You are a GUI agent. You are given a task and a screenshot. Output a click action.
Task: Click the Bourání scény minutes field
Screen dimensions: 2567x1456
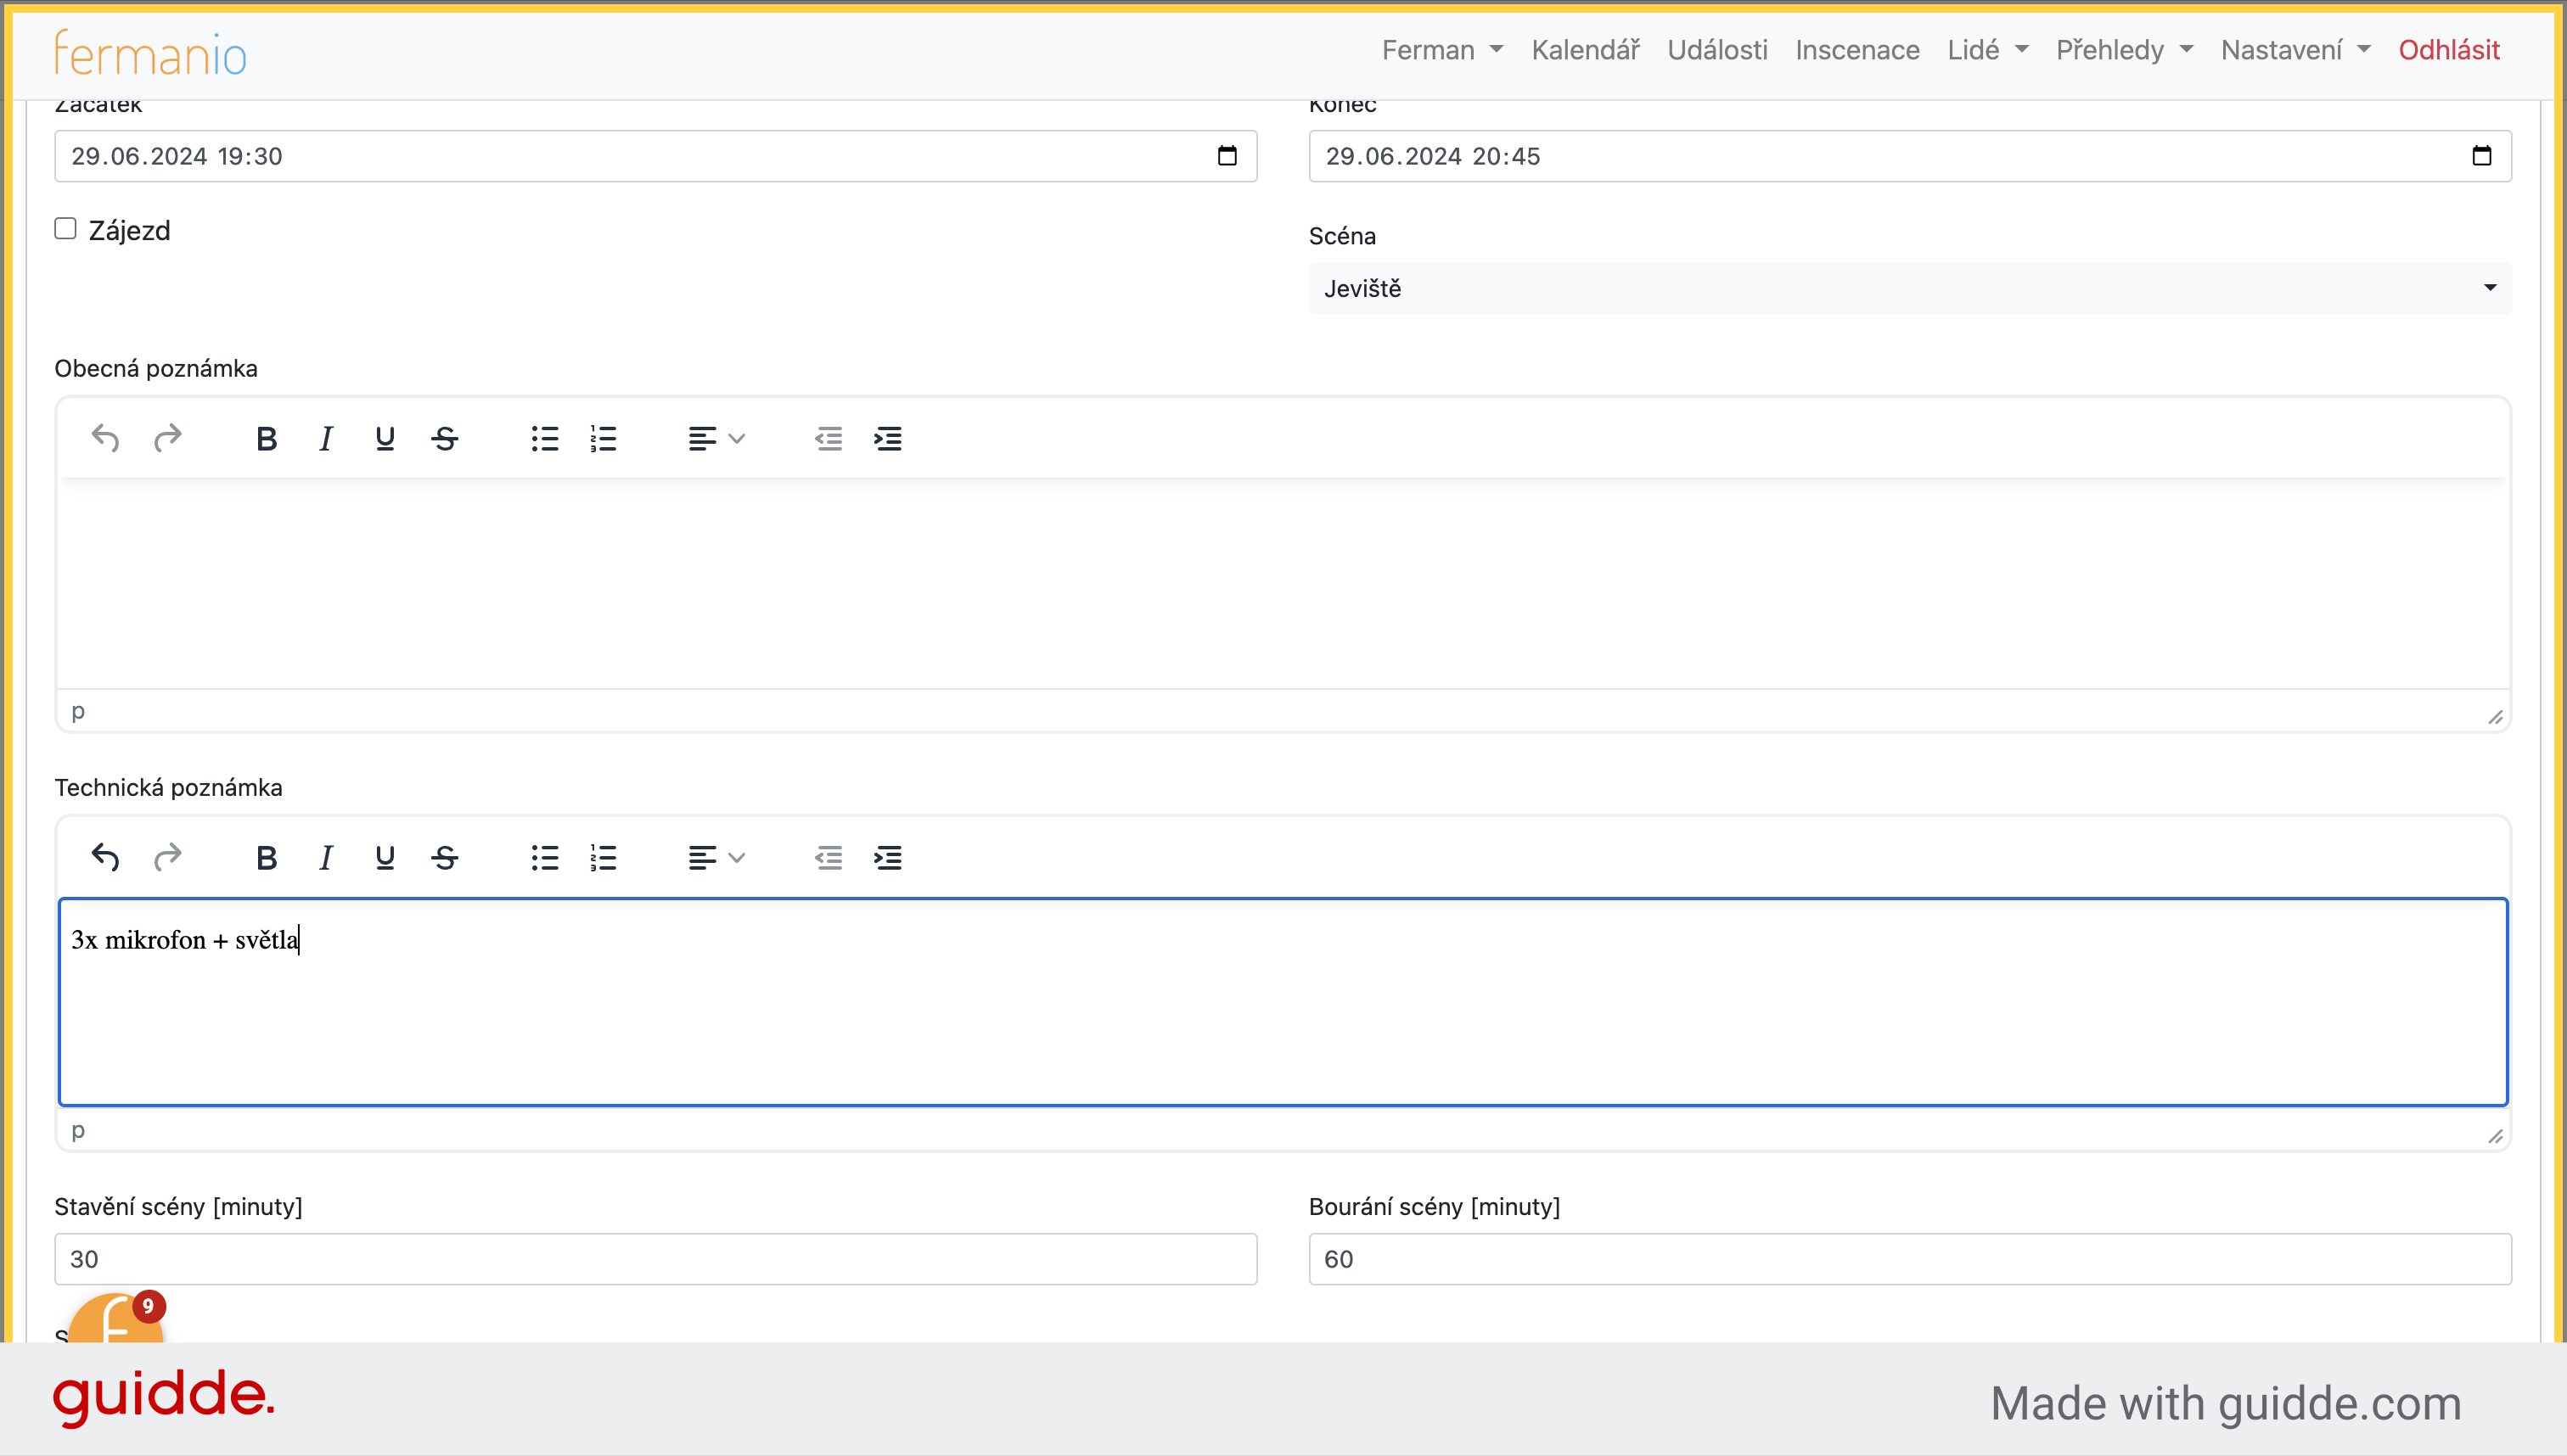click(1910, 1259)
